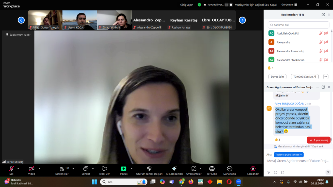The width and height of the screenshot is (333, 187).
Task: Open AI Companion from the toolbar
Action: click(x=174, y=169)
